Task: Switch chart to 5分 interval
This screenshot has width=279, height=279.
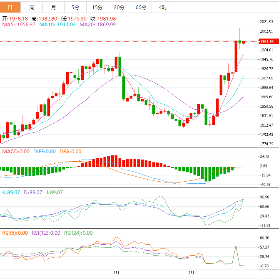Action: (75, 7)
